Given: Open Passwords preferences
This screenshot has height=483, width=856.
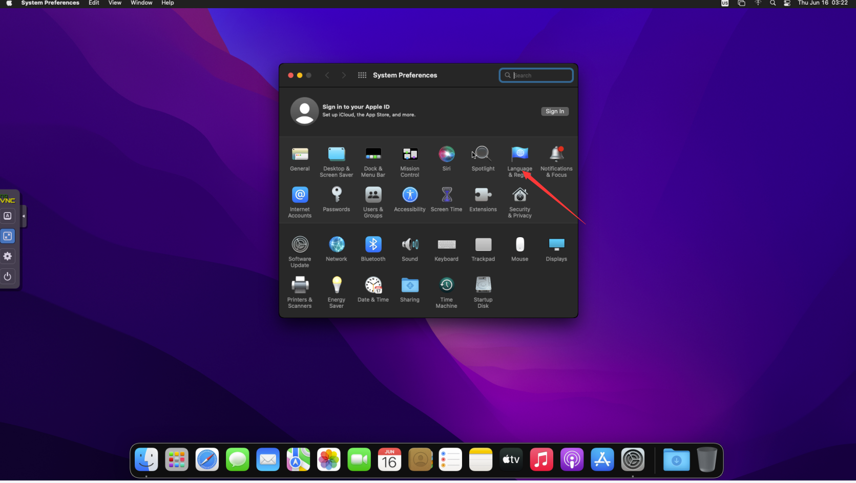Looking at the screenshot, I should (337, 200).
